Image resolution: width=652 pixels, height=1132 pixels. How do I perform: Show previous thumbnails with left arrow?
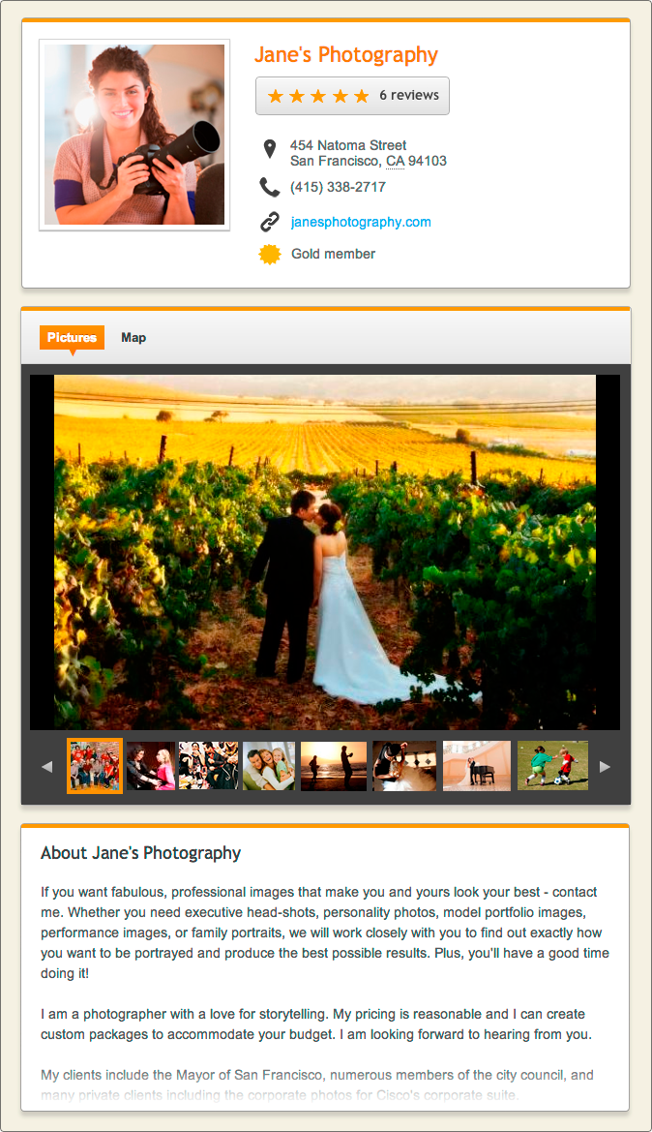pyautogui.click(x=46, y=767)
